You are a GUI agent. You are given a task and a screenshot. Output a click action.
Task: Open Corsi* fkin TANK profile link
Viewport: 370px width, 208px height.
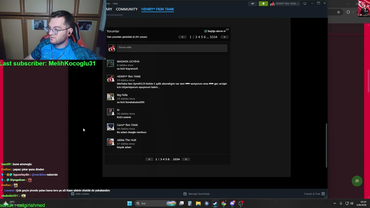point(127,125)
